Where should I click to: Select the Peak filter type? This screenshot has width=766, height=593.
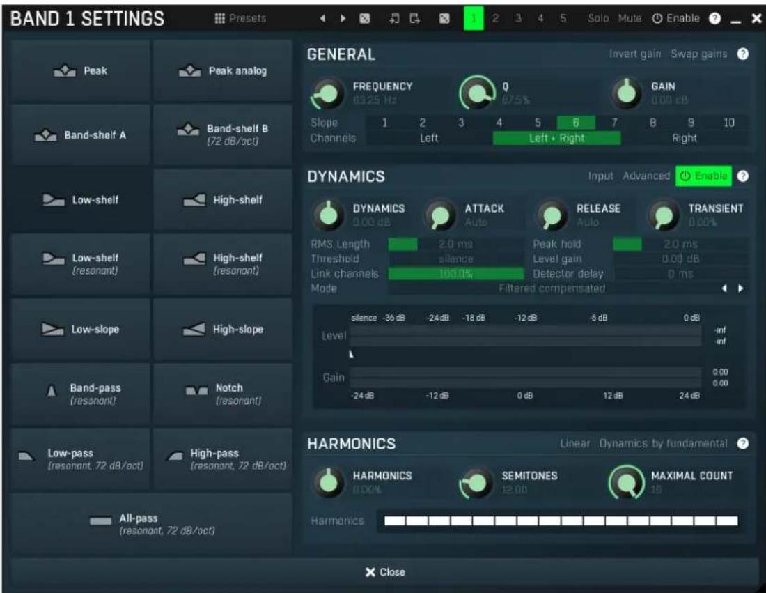point(80,71)
